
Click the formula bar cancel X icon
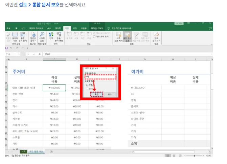[x=28, y=54]
